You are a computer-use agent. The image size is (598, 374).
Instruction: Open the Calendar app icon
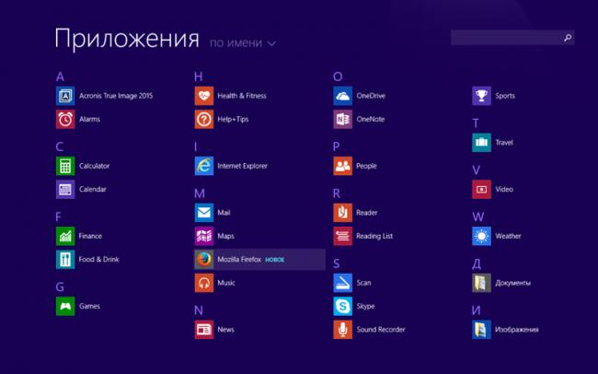[x=65, y=189]
